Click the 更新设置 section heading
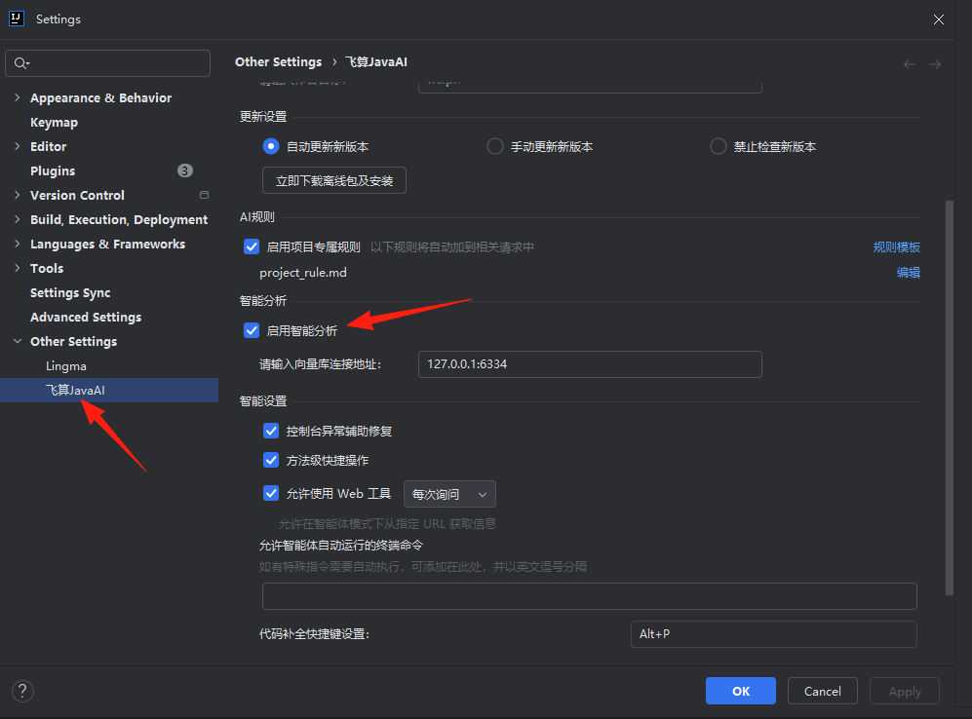972x719 pixels. click(263, 117)
